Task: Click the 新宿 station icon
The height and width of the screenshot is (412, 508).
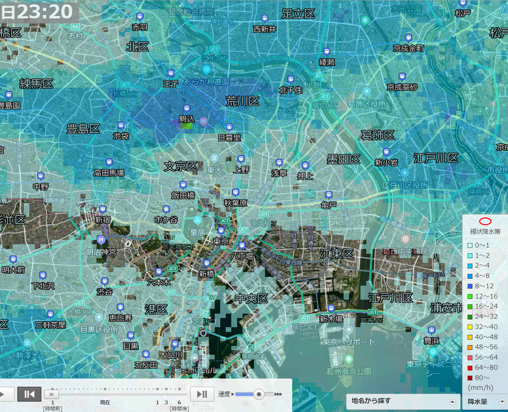Action: click(103, 209)
